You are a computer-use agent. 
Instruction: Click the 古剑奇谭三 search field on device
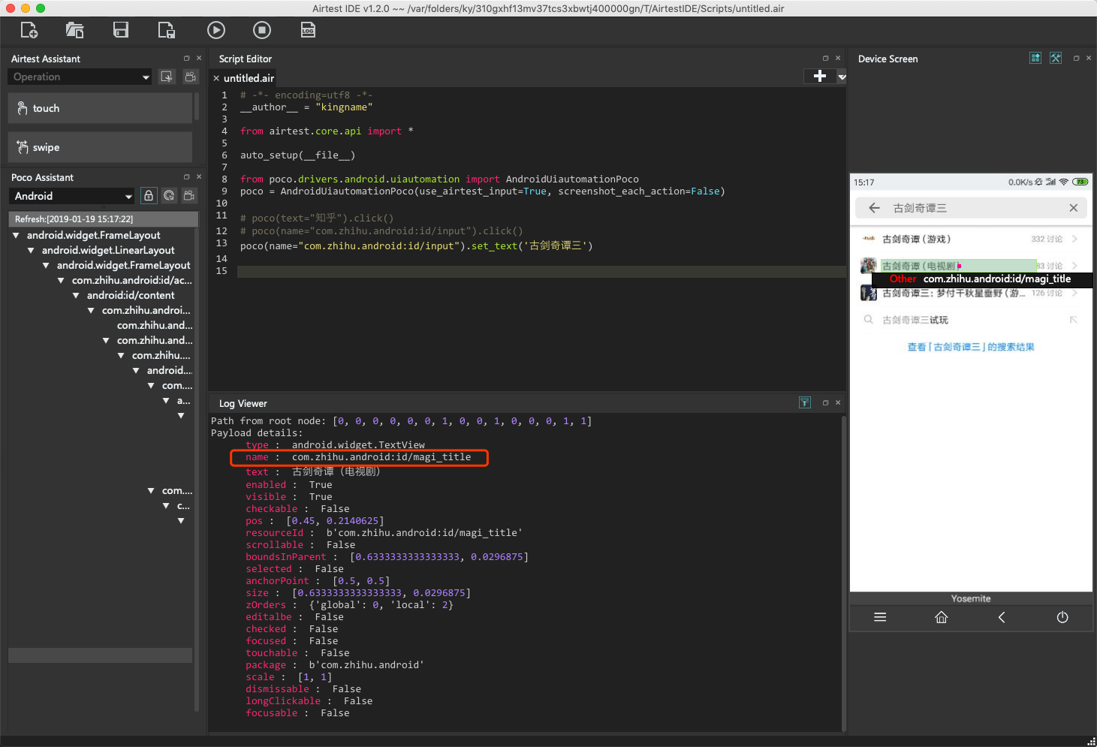[972, 208]
